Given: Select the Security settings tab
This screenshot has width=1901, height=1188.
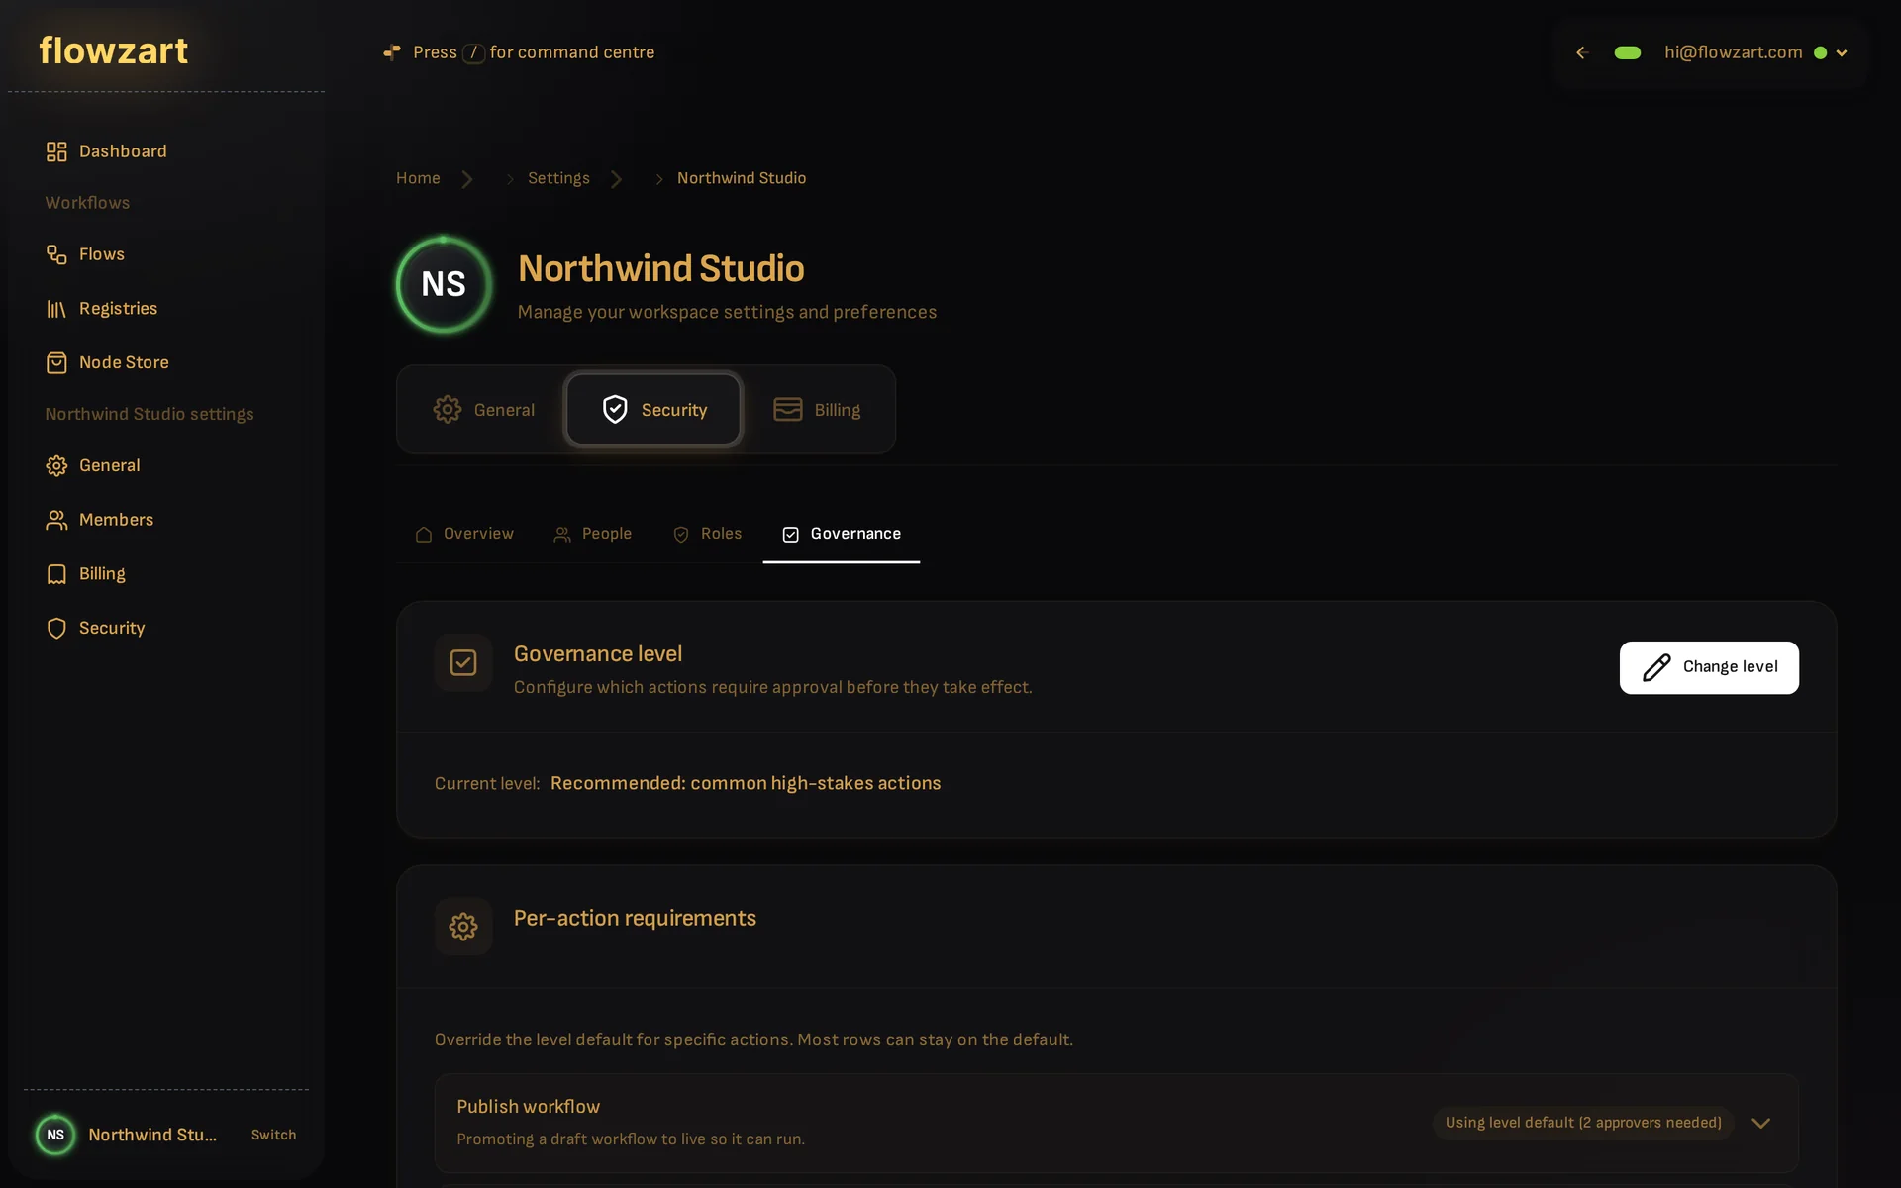Looking at the screenshot, I should point(653,410).
